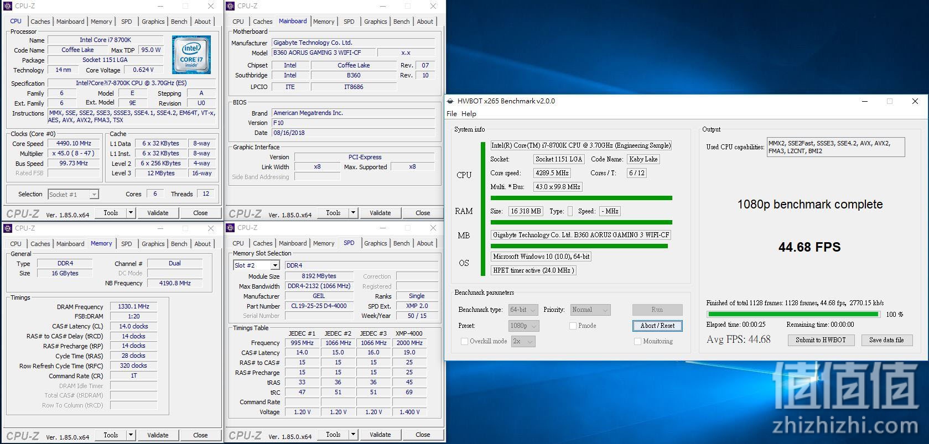
Task: Enable the Overkill mode checkbox
Action: (464, 342)
